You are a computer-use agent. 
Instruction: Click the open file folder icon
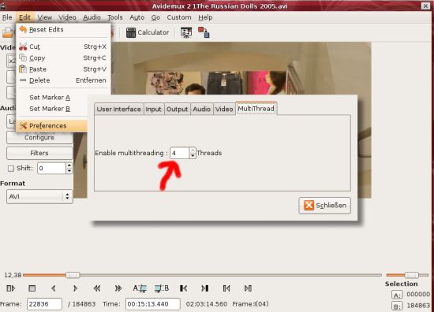tap(7, 32)
